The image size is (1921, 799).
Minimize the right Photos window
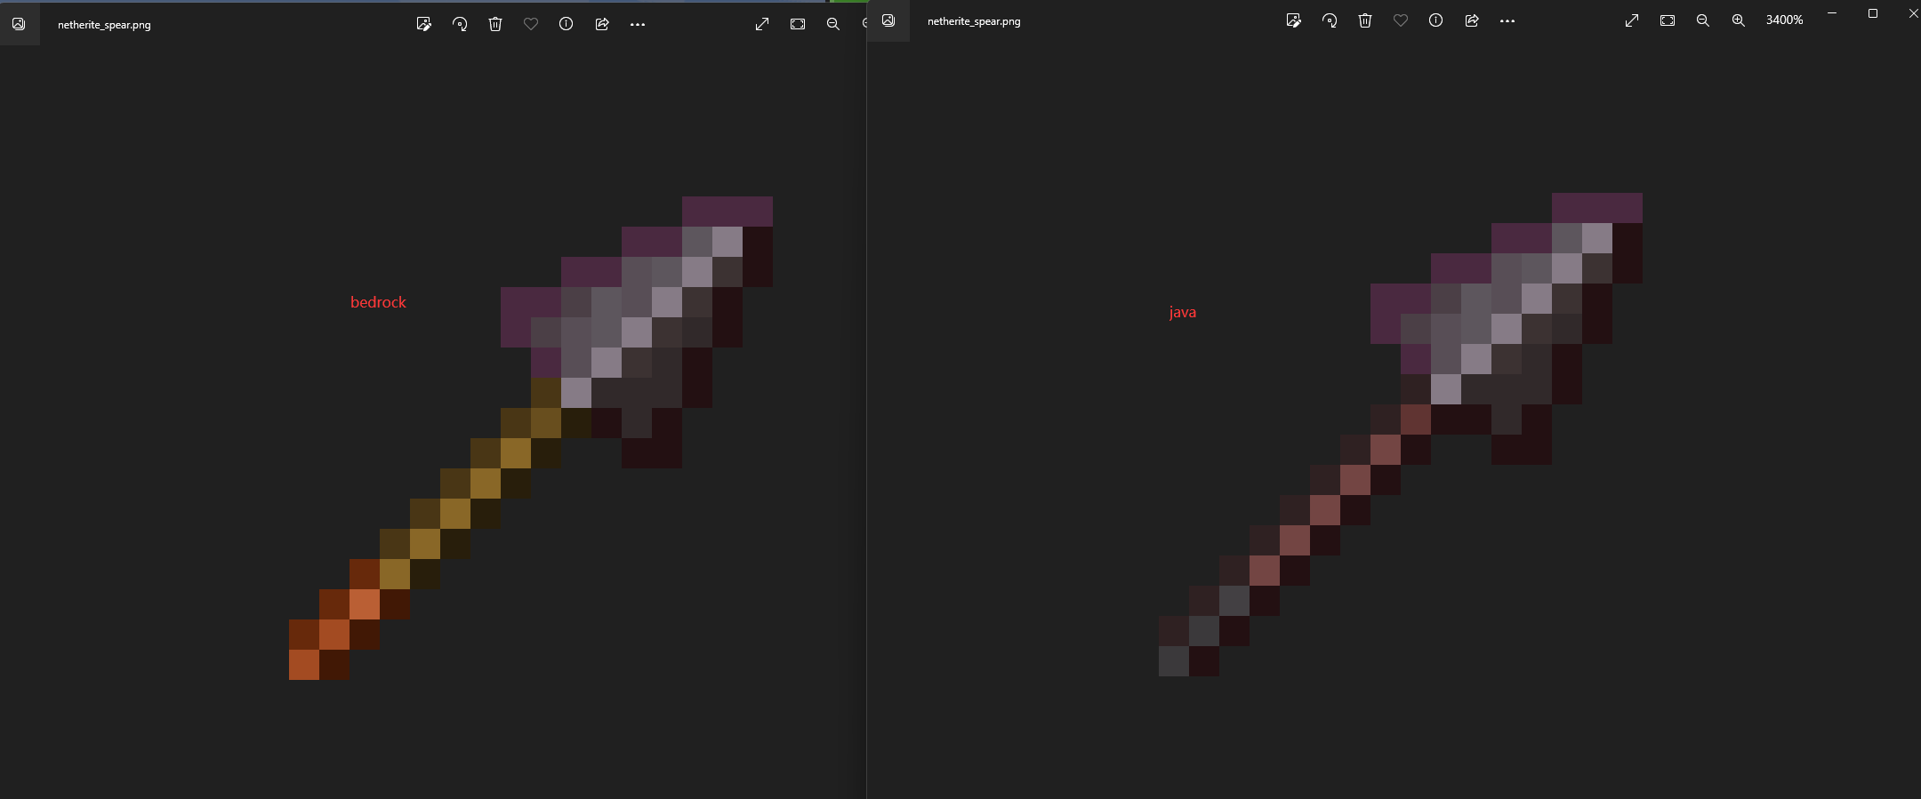click(1832, 13)
